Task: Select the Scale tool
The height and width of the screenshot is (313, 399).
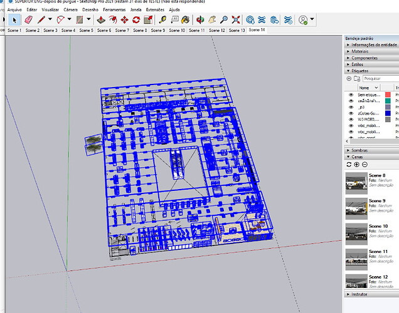Action: click(x=148, y=20)
